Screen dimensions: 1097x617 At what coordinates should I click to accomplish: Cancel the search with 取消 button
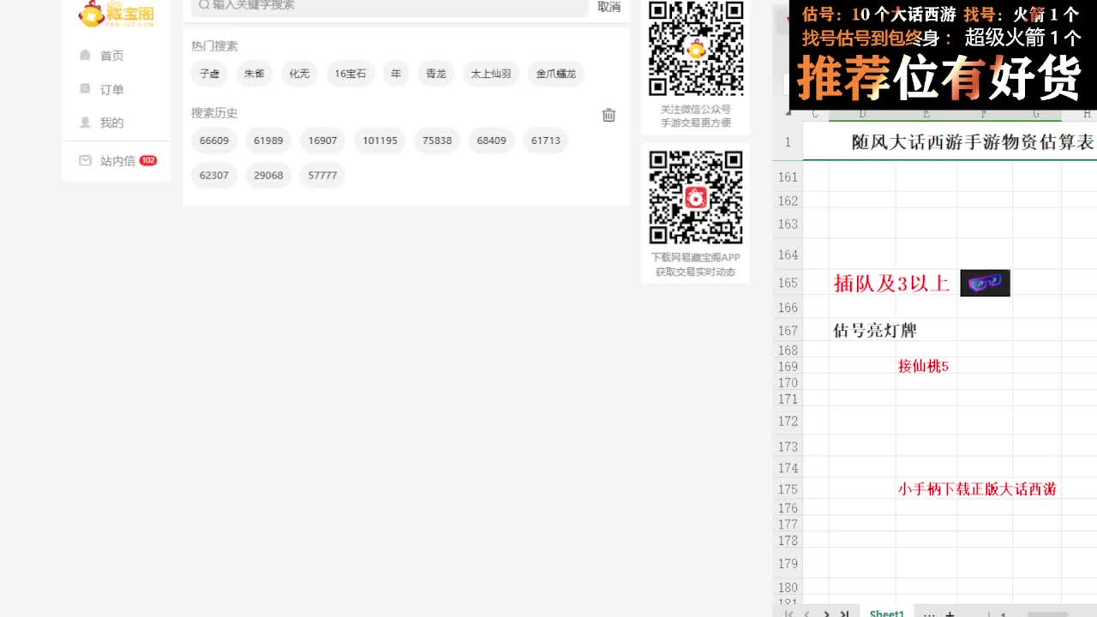point(608,5)
